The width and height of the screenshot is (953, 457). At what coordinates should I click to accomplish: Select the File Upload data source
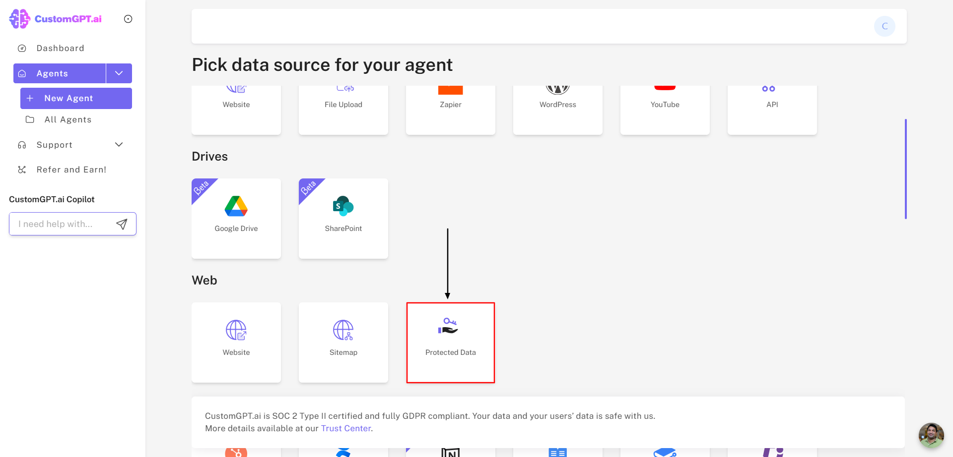click(343, 109)
